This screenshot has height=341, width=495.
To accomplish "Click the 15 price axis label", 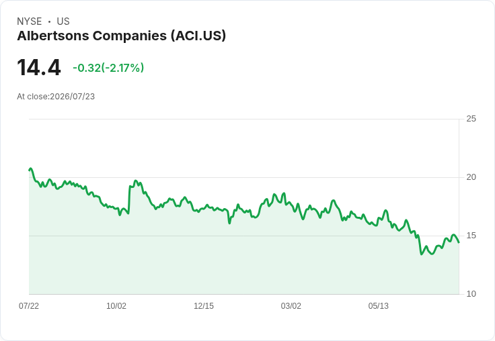I will click(471, 236).
